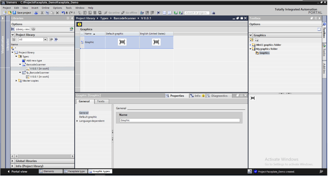Collapse the BarcodeScanner tree node

[20, 64]
